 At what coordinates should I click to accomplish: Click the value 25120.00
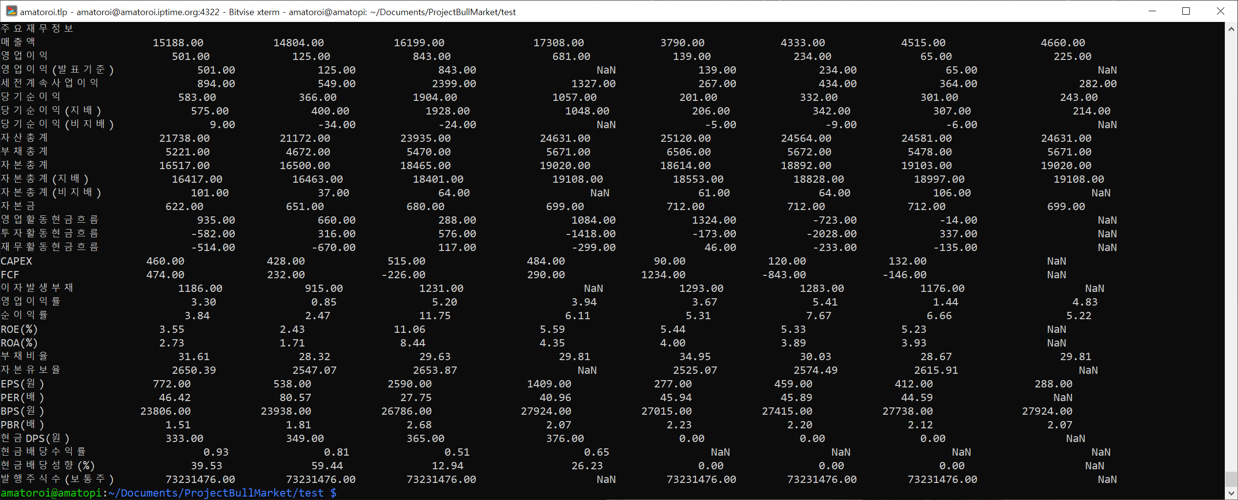686,138
